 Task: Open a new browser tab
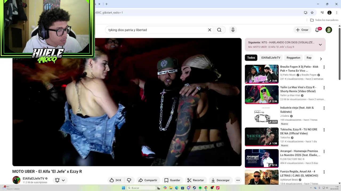tap(107, 4)
